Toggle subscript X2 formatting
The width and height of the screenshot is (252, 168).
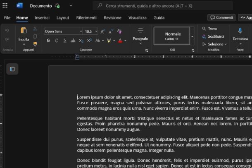81,41
